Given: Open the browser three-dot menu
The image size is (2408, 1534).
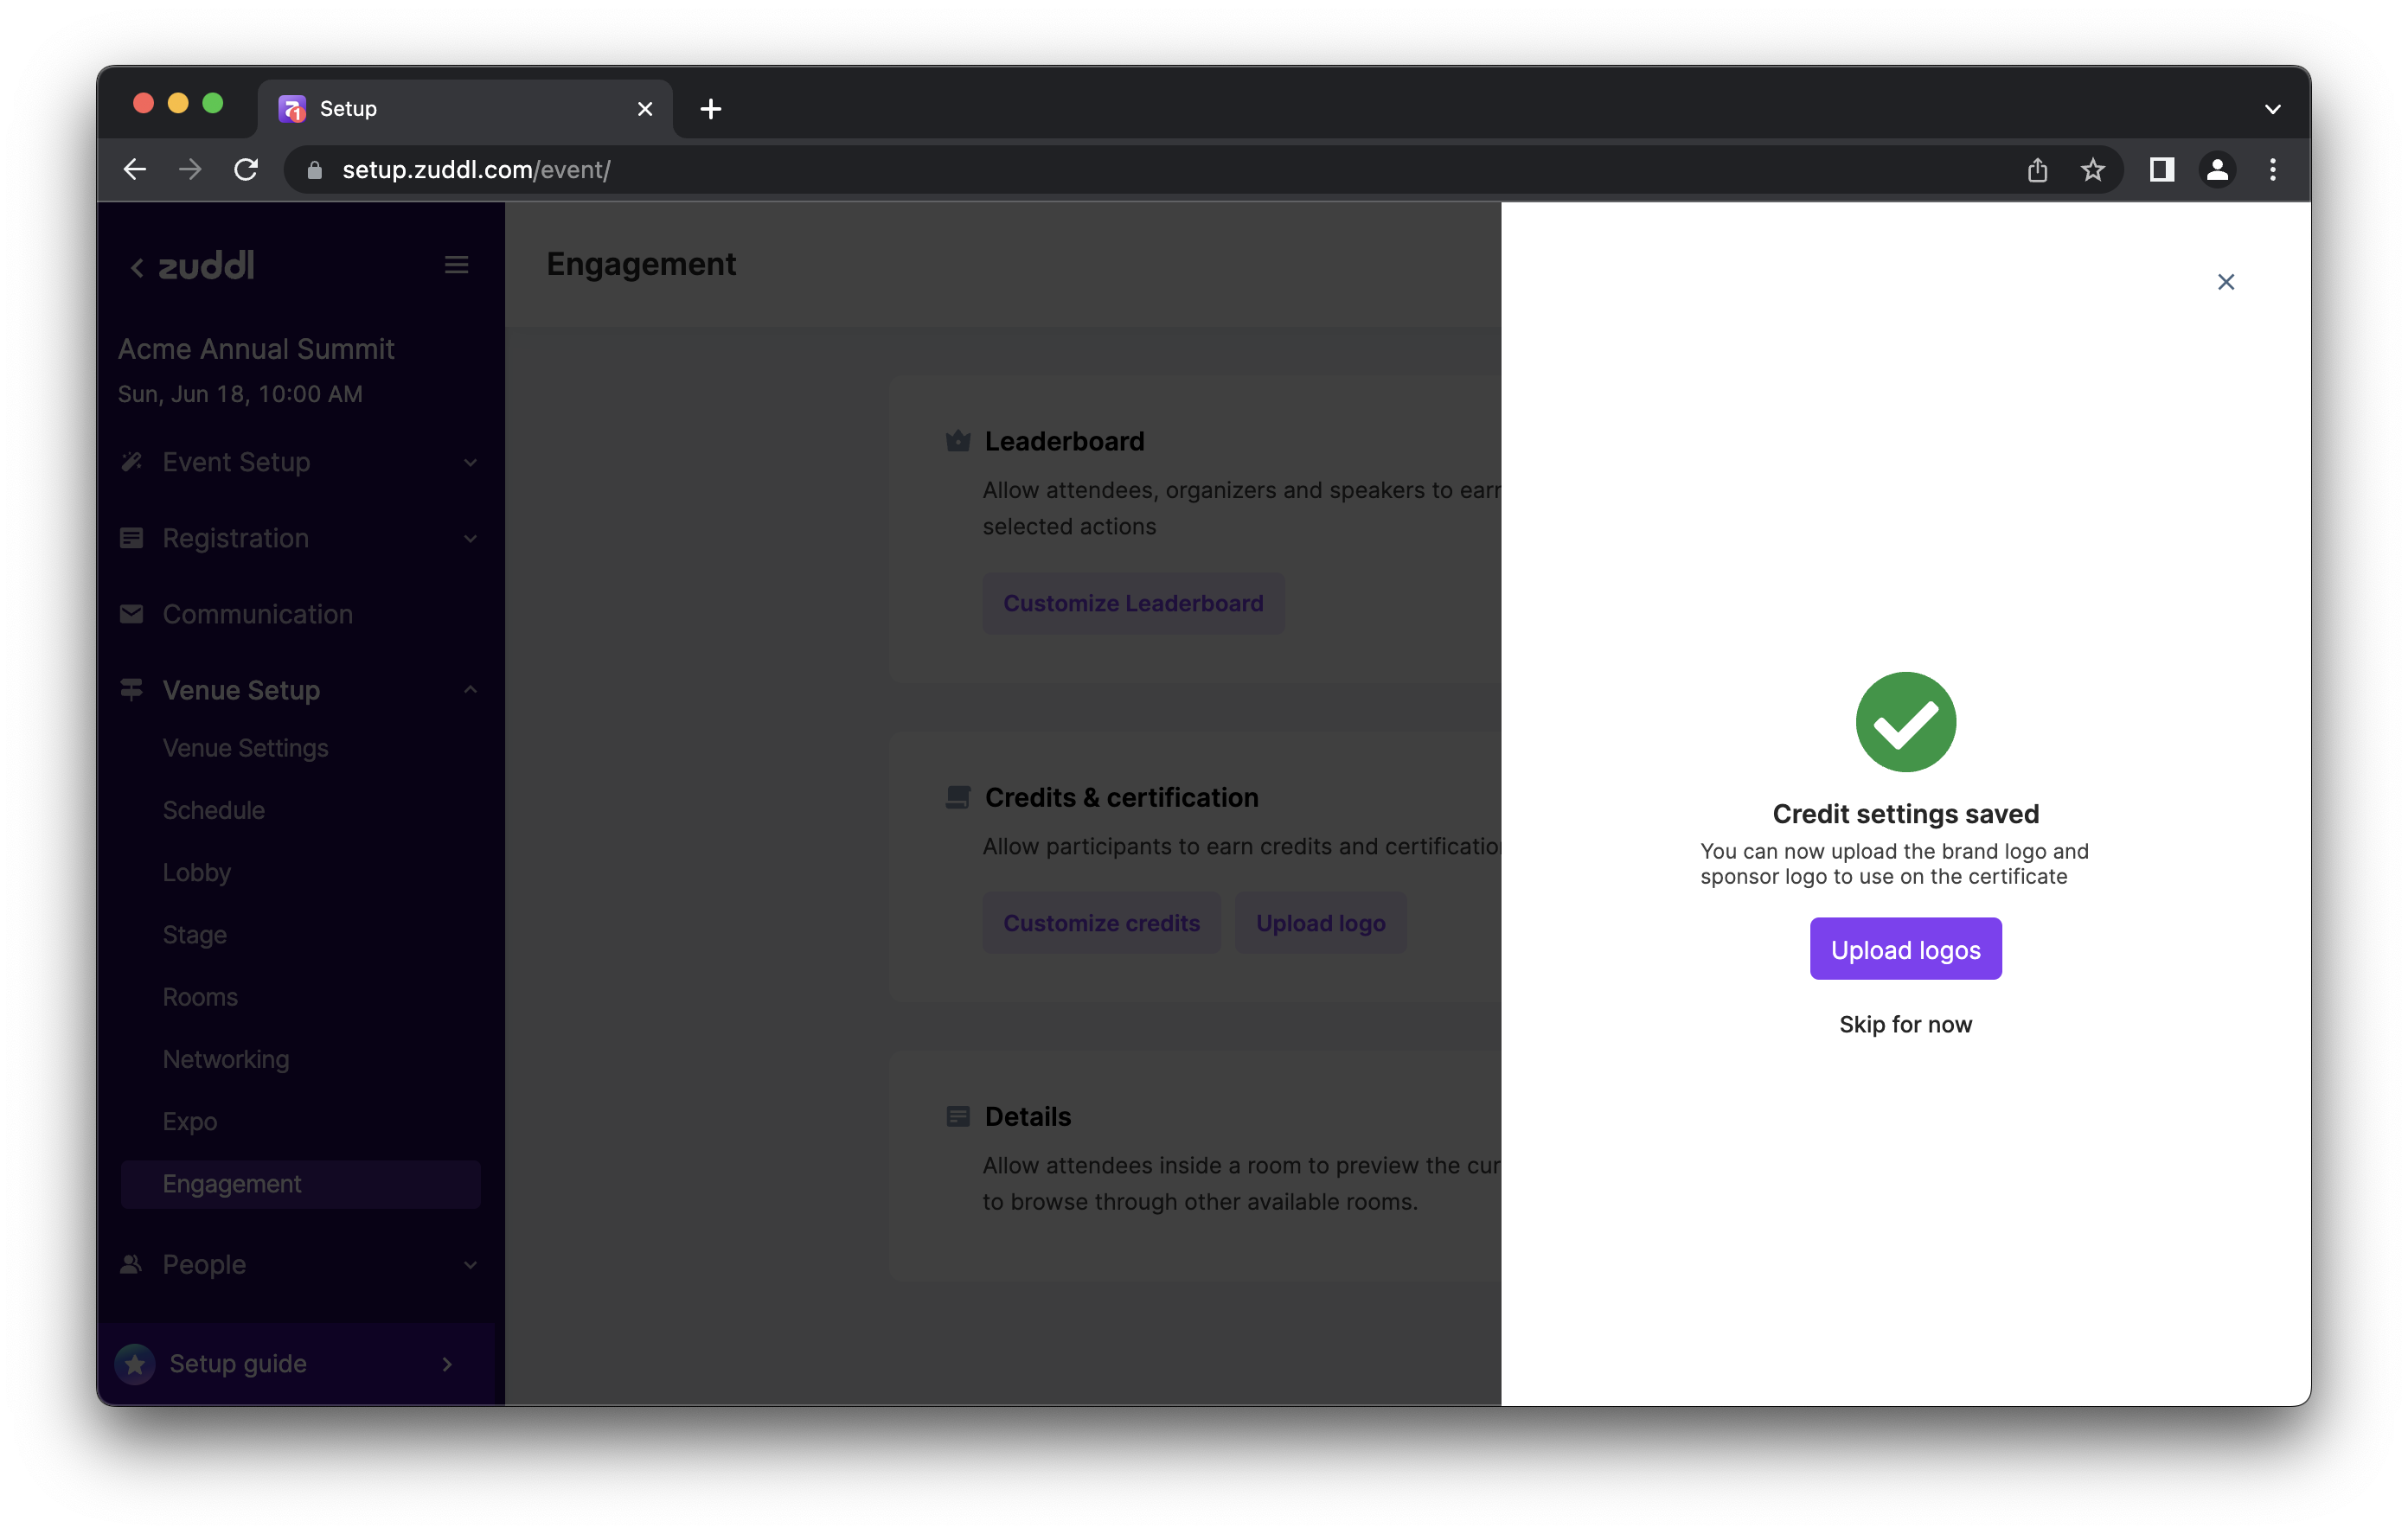Looking at the screenshot, I should pyautogui.click(x=2272, y=170).
